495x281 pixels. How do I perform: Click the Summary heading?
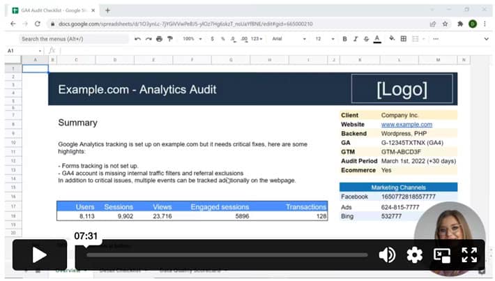click(x=77, y=123)
